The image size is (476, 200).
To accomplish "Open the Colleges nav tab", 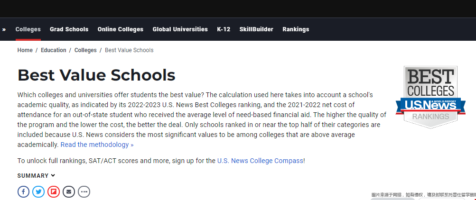I will (28, 29).
